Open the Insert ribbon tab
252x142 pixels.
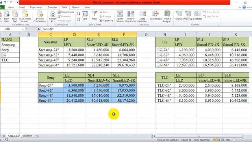22,7
